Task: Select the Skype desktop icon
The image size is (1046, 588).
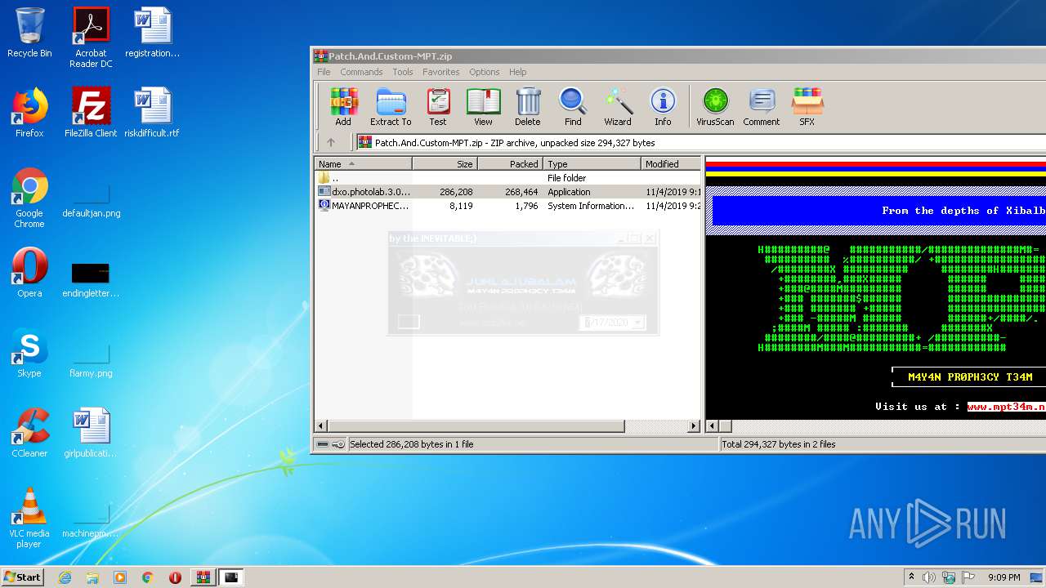Action: pyautogui.click(x=29, y=353)
